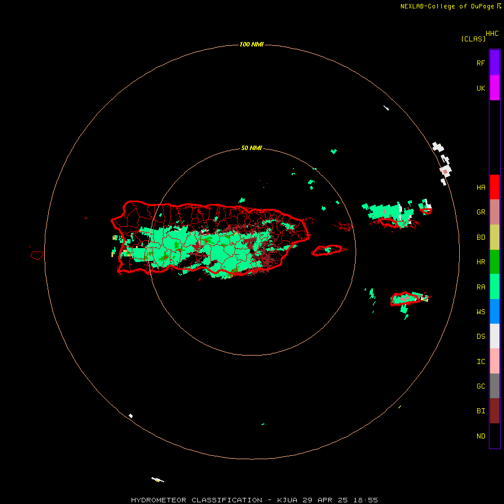Click the NEXLAB-College of DuPage credit text
This screenshot has width=504, height=504.
447,6
